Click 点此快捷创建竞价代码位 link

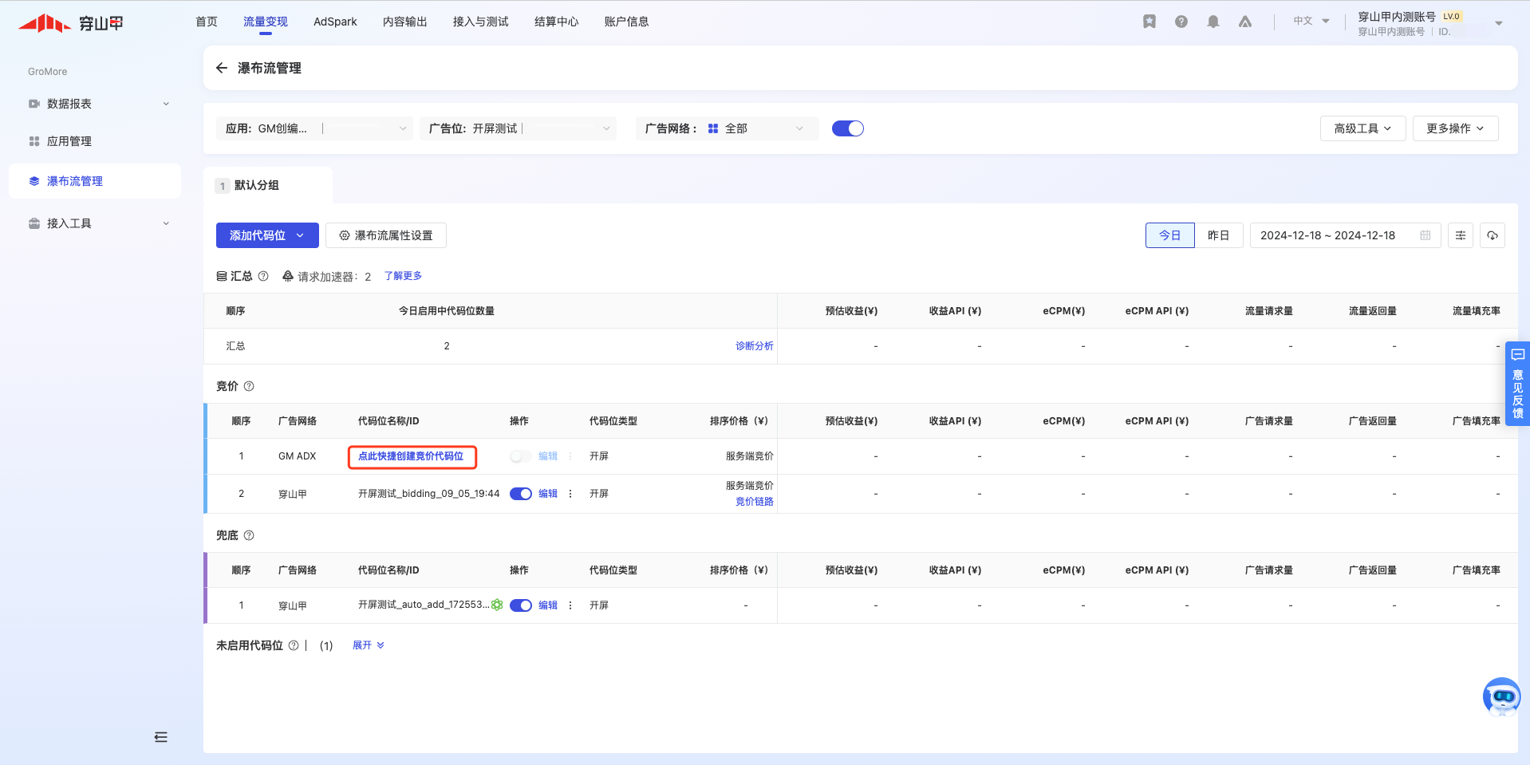[x=411, y=456]
